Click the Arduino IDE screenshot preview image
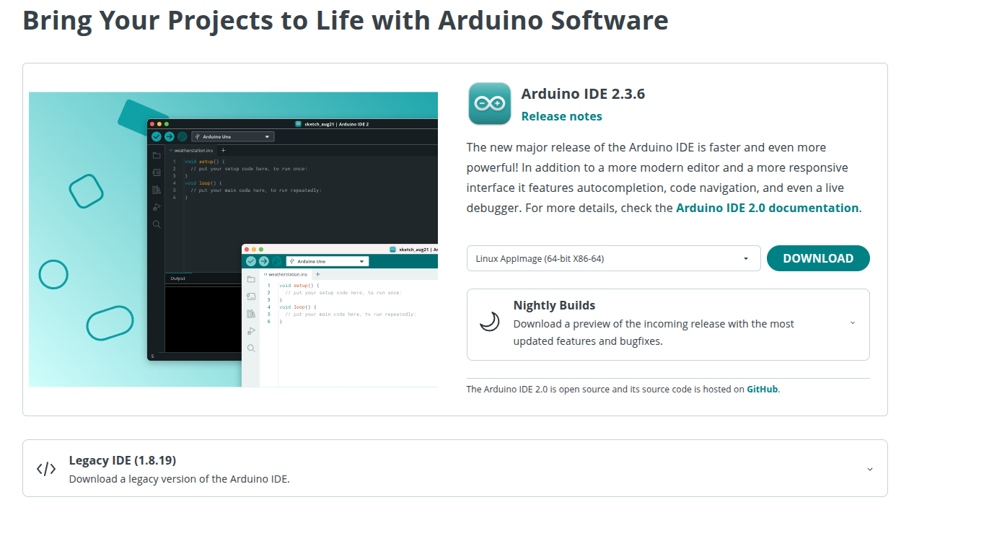 coord(233,240)
